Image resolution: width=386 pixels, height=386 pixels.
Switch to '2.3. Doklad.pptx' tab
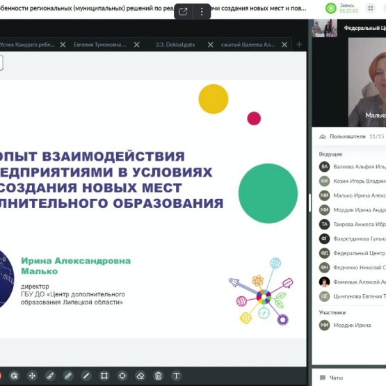[x=175, y=45]
